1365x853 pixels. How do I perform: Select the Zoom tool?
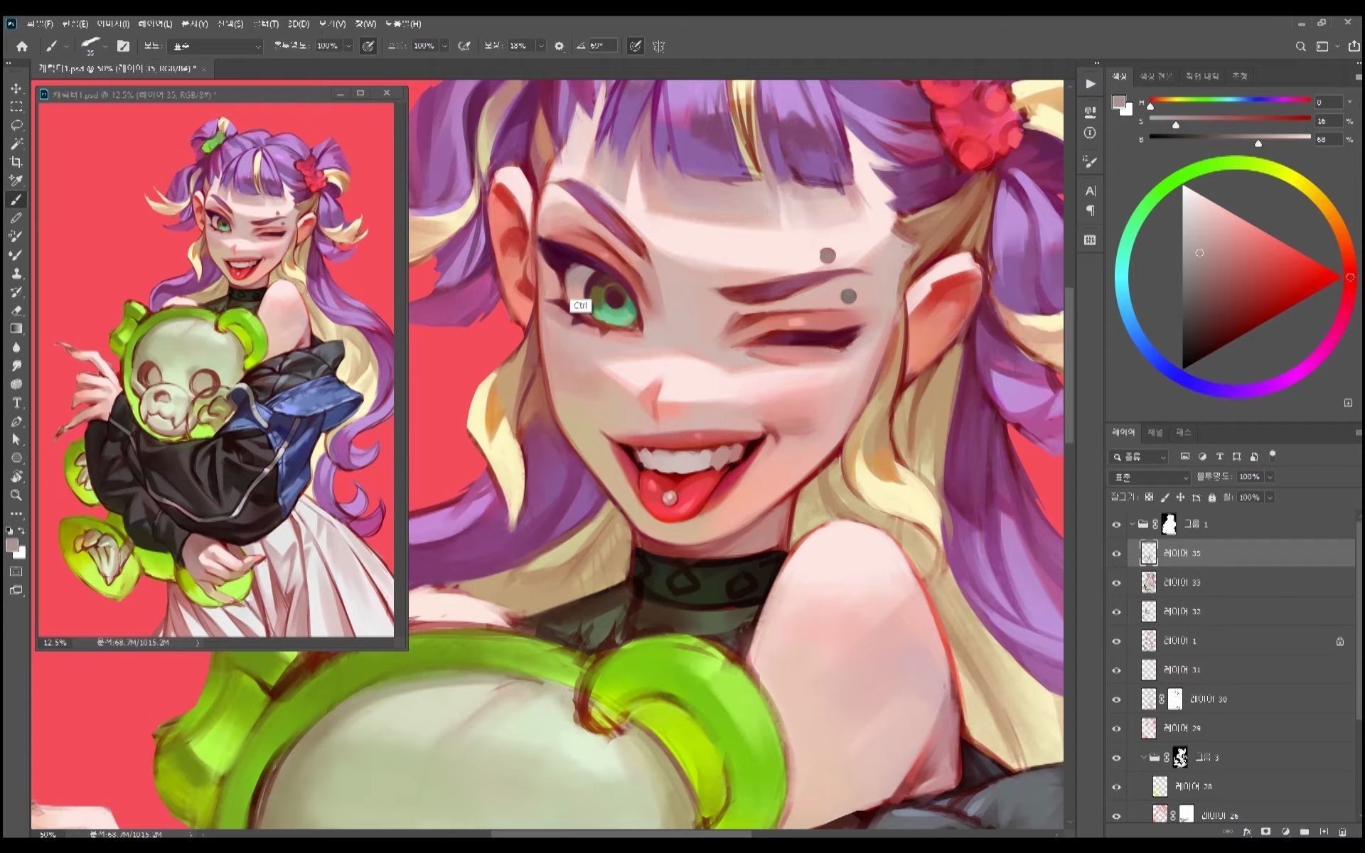tap(16, 495)
